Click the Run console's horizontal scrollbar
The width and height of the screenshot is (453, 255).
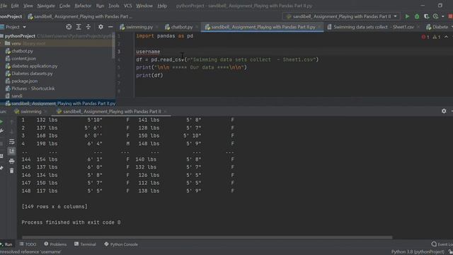pyautogui.click(x=207, y=238)
